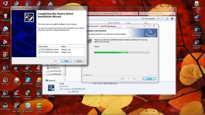Click Finish in Device Driver Installation Wizard
205x115 pixels.
click(66, 61)
